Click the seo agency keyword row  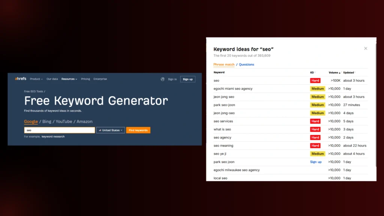[291, 137]
